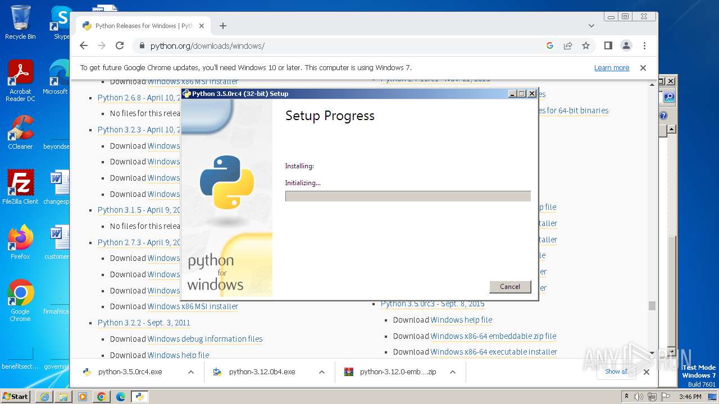Open Skype desktop shortcut
The height and width of the screenshot is (404, 719).
[x=61, y=22]
